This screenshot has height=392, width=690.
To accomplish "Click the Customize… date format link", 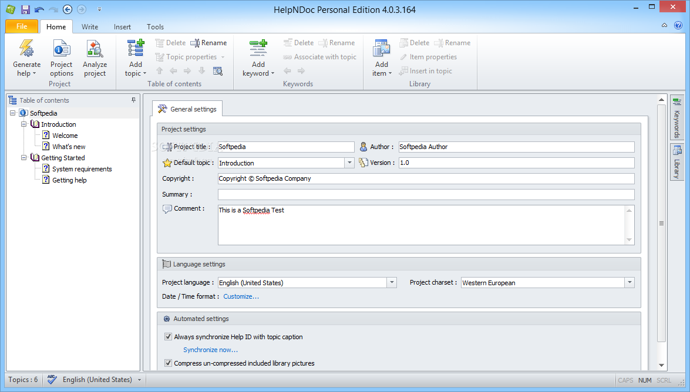I will coord(241,296).
